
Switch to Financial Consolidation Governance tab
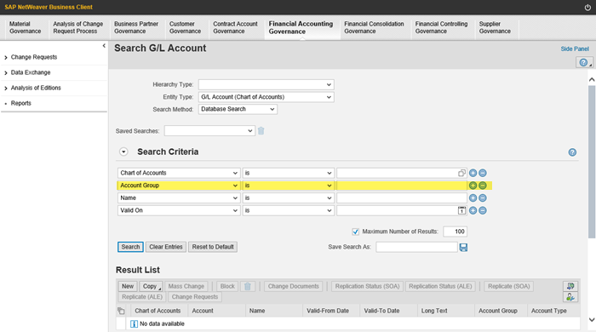[x=374, y=28]
